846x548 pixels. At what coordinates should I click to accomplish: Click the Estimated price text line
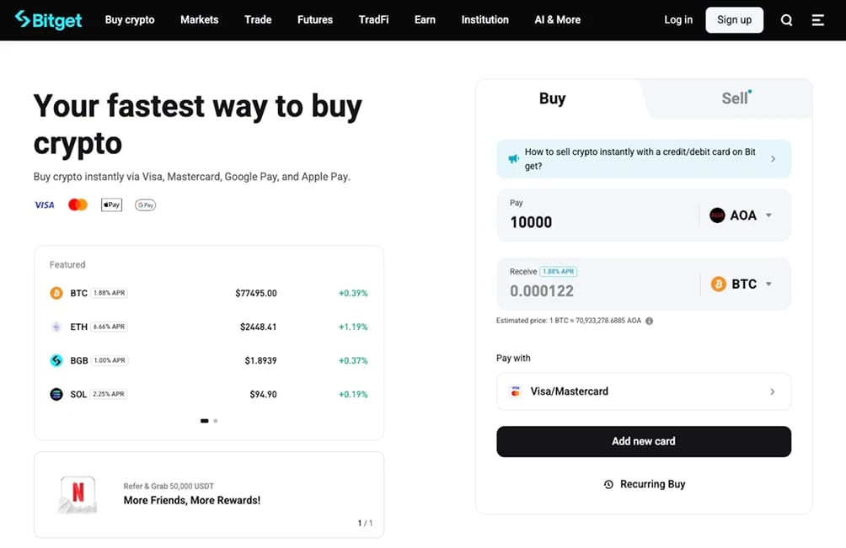569,321
